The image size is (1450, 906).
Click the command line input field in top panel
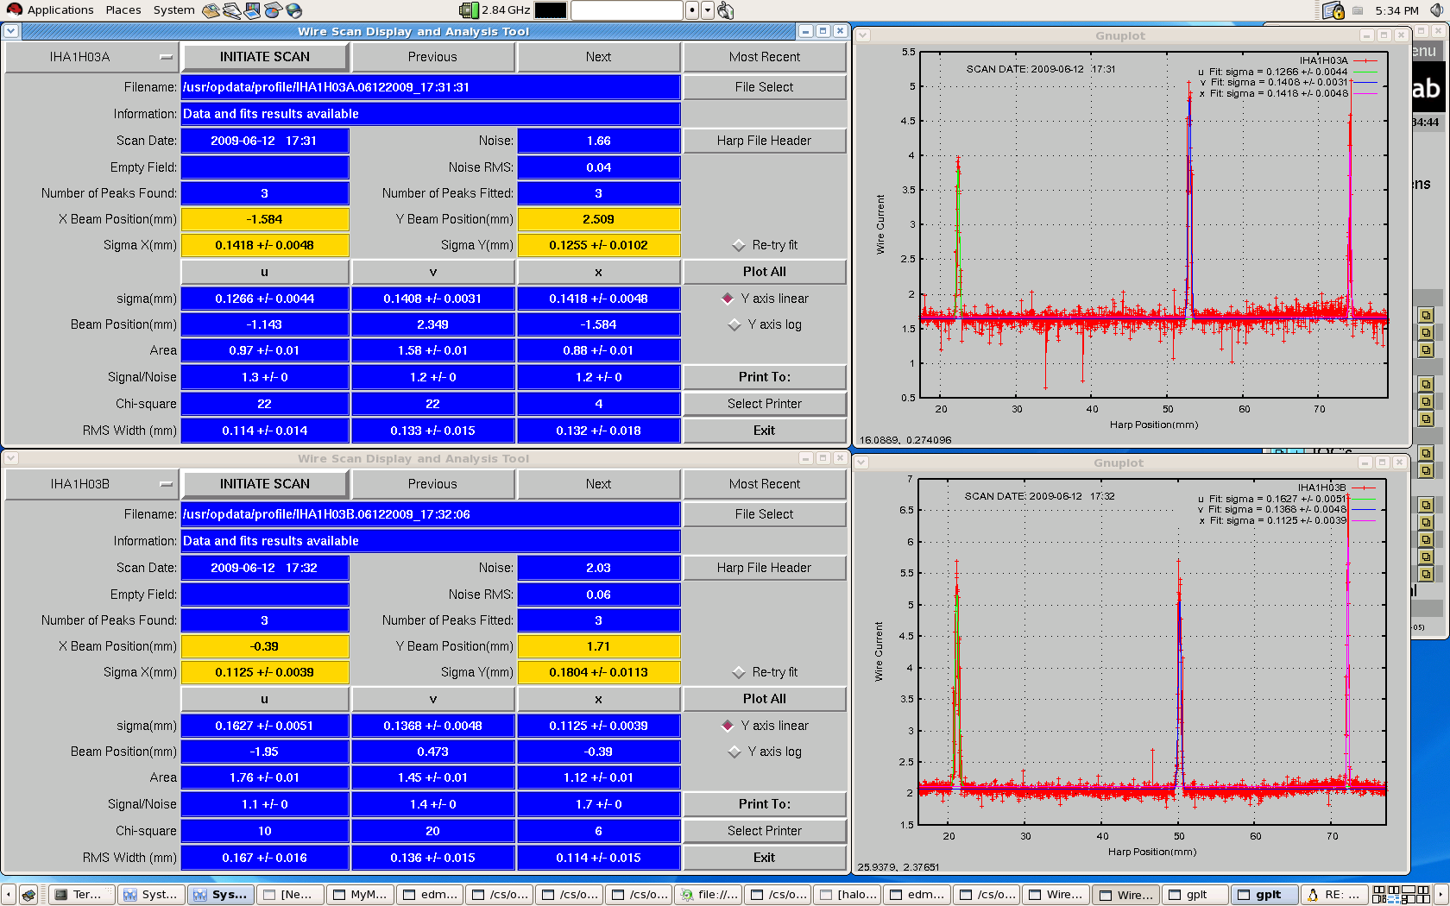click(x=627, y=10)
